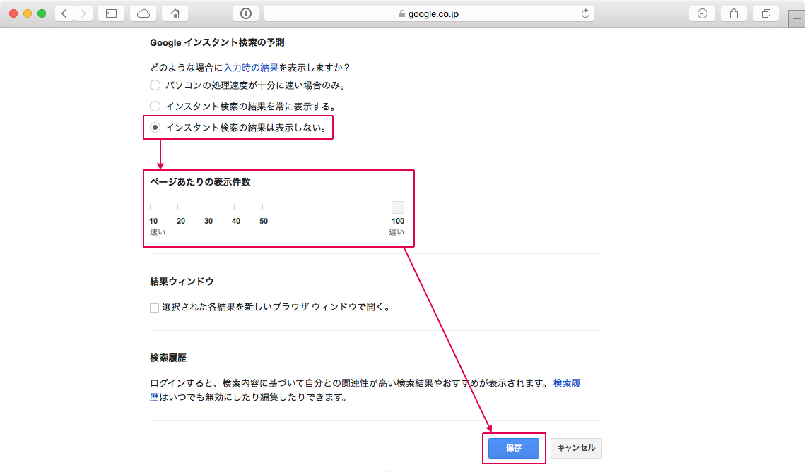
Task: Set results per page slider to 50
Action: (x=262, y=207)
